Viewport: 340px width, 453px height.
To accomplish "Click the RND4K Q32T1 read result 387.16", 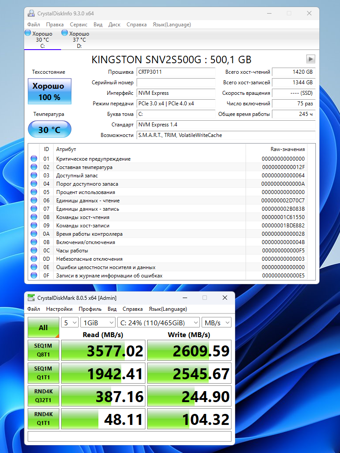I will point(103,396).
